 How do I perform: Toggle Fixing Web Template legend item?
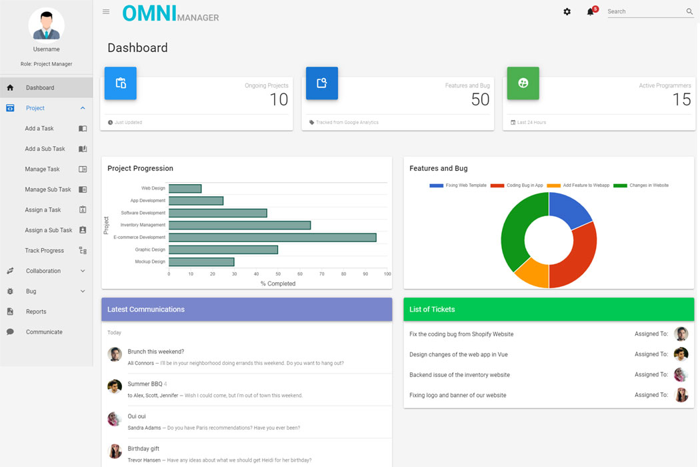[458, 185]
